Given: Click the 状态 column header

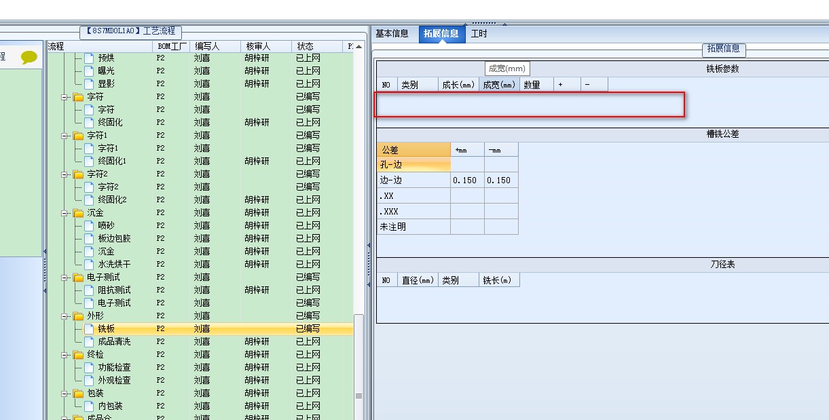Looking at the screenshot, I should point(317,46).
